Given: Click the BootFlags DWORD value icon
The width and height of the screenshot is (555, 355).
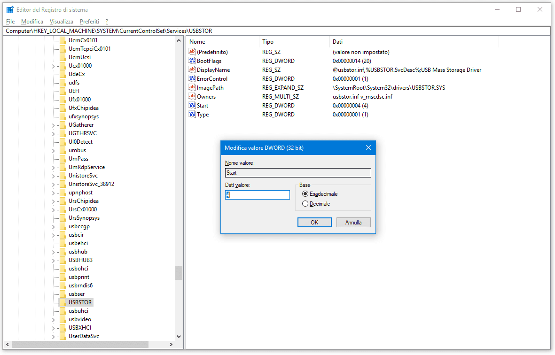Looking at the screenshot, I should click(x=192, y=61).
